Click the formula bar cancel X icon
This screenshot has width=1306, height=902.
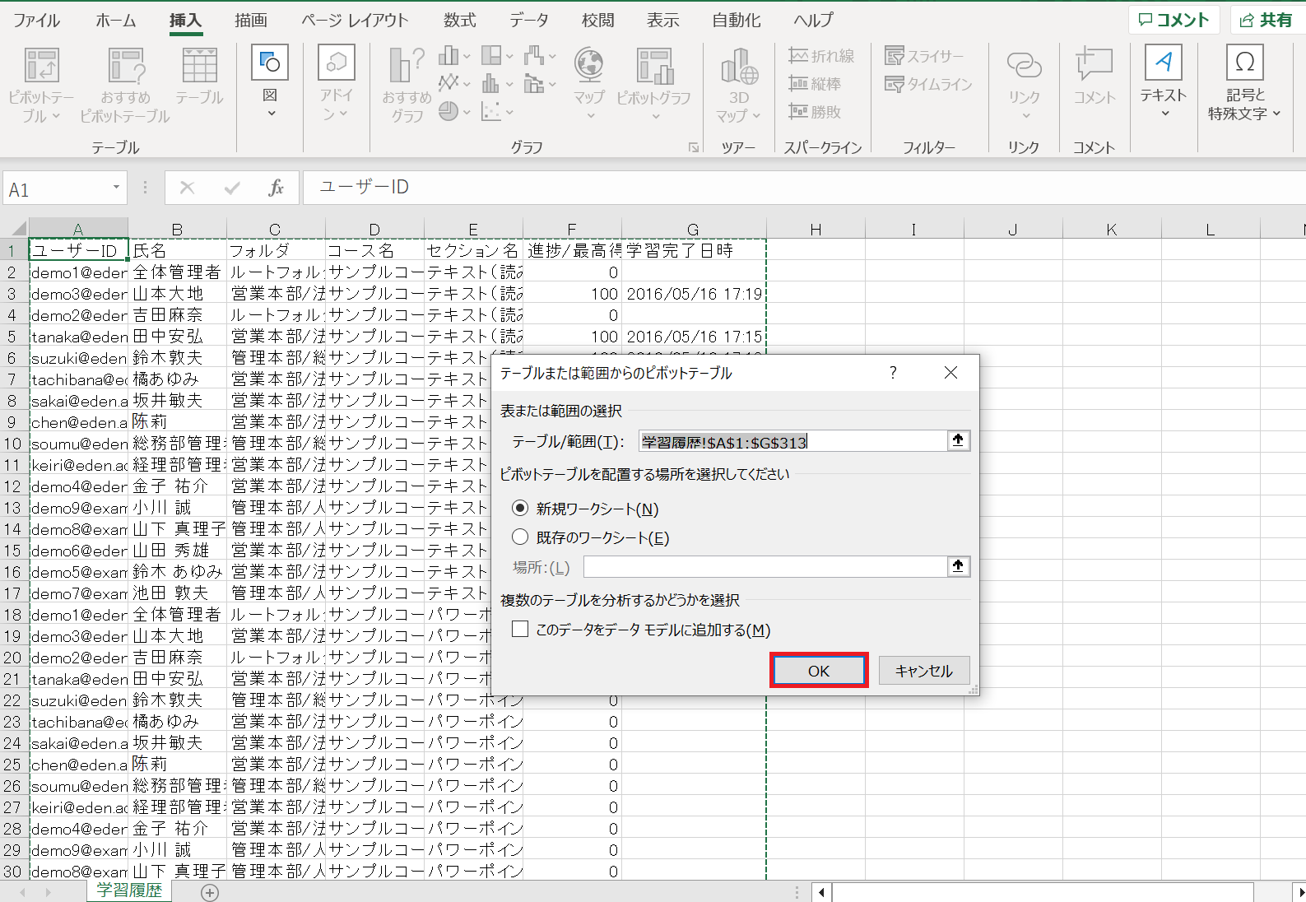(x=187, y=188)
